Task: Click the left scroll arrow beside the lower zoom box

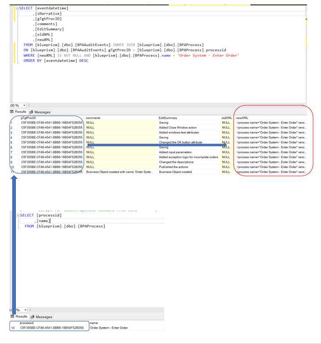Action: click(x=30, y=310)
